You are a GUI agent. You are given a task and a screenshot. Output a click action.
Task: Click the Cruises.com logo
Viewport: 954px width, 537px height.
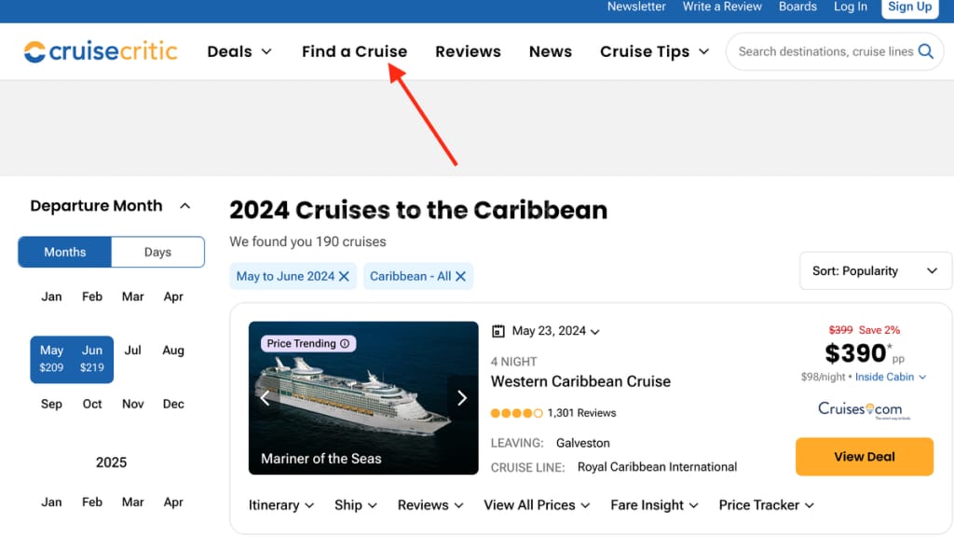(860, 408)
